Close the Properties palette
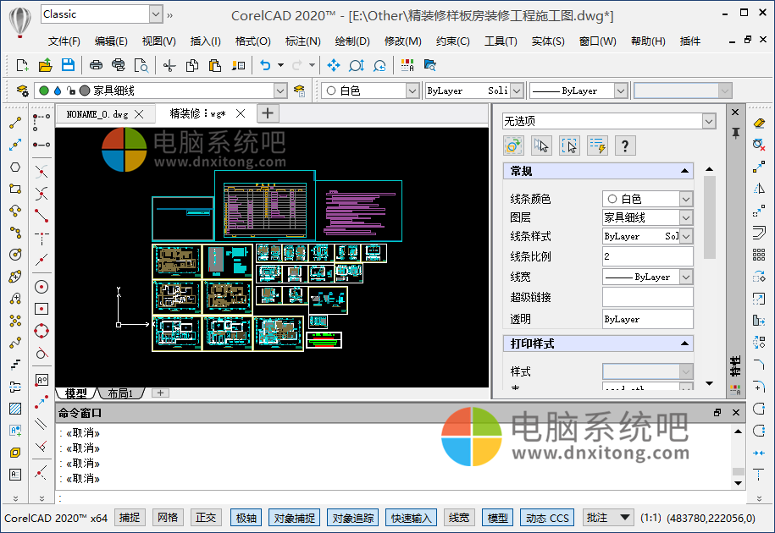This screenshot has height=533, width=775. pos(735,112)
